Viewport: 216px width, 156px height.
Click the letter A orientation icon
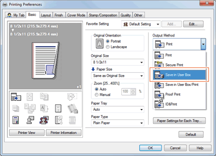[99, 44]
